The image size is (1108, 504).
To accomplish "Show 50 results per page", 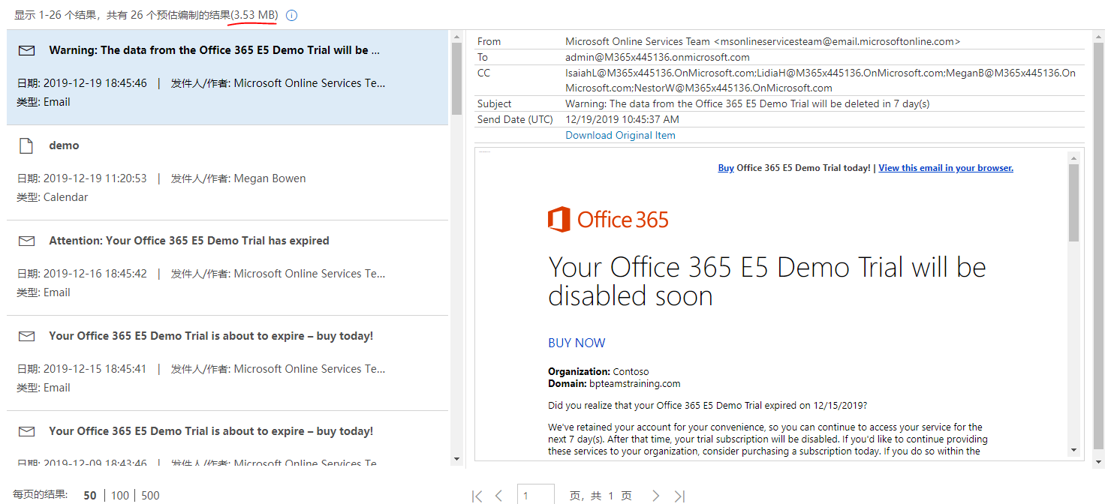I will point(90,496).
